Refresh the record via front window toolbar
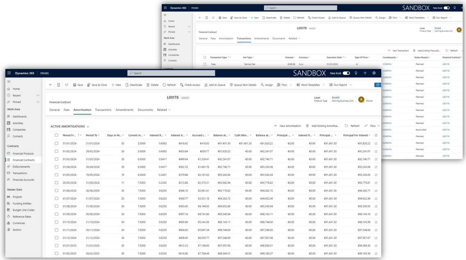Viewport: 466px width, 260px height. click(169, 85)
